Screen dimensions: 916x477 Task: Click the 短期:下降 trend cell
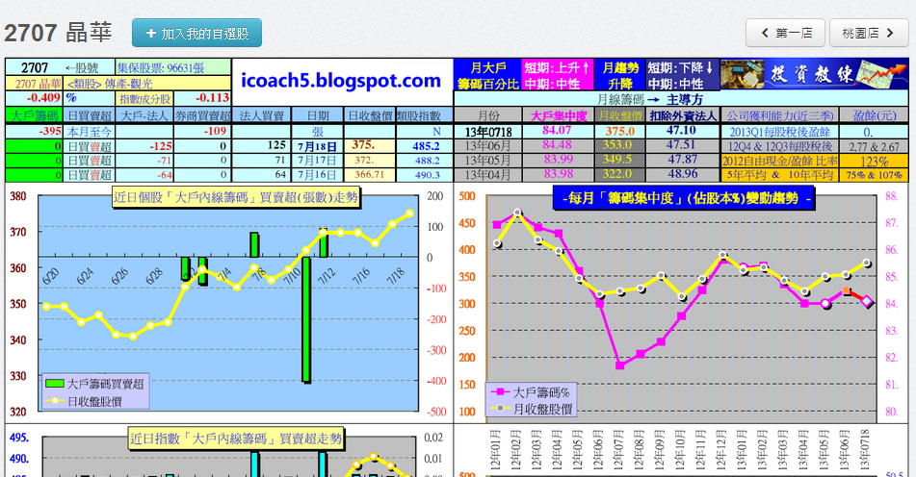(x=682, y=75)
